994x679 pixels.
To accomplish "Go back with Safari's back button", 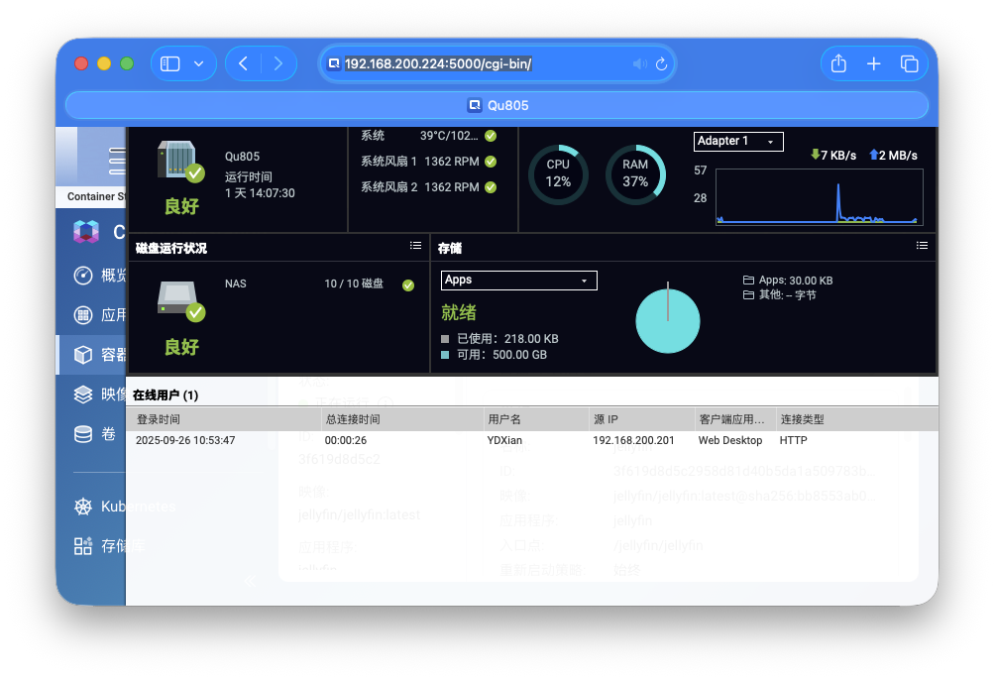I will pos(244,63).
